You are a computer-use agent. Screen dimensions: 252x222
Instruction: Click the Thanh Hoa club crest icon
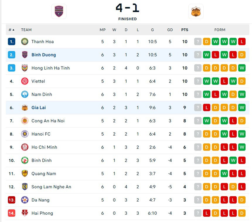pyautogui.click(x=25, y=42)
